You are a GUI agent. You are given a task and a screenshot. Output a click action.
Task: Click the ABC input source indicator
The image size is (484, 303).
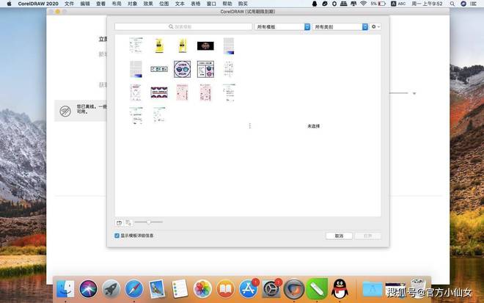click(398, 4)
